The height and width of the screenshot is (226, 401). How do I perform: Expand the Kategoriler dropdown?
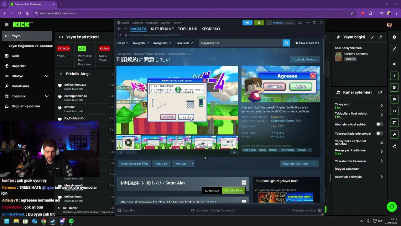[x=162, y=43]
